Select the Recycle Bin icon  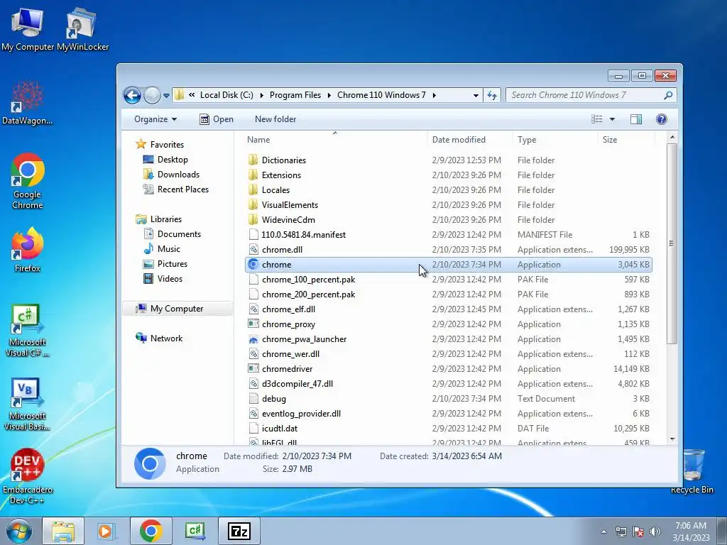[692, 471]
